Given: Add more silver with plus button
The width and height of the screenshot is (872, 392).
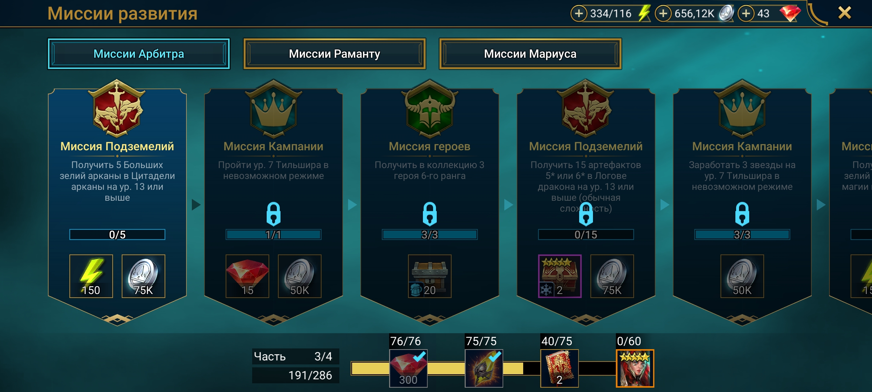Looking at the screenshot, I should (x=663, y=14).
